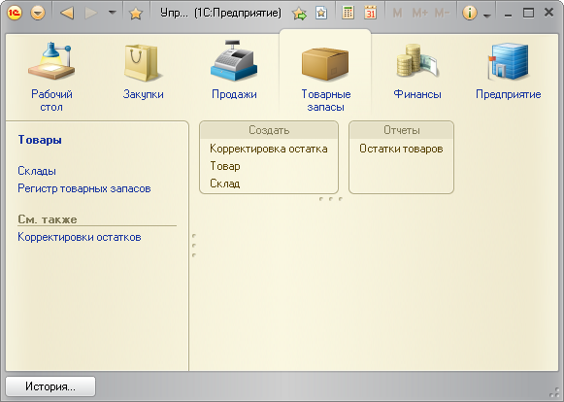The width and height of the screenshot is (564, 402).
Task: Click the M- memory button
Action: [x=442, y=14]
